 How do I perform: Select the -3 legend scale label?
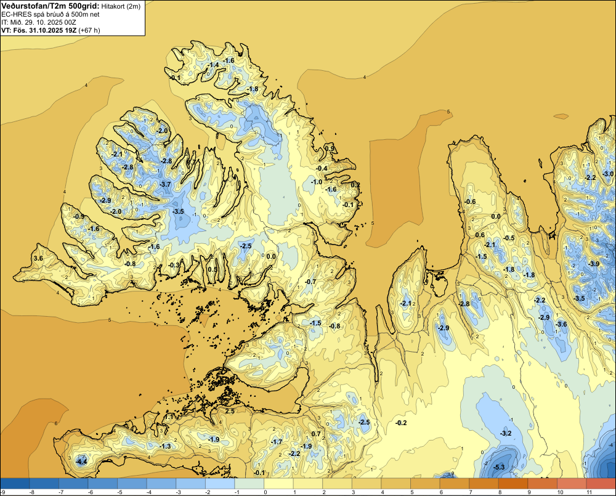[179, 492]
